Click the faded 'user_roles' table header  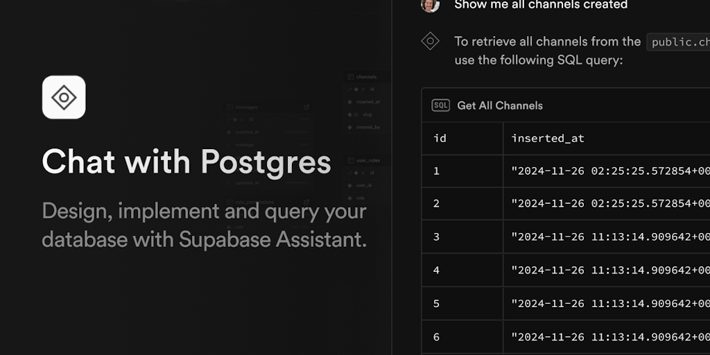368,160
